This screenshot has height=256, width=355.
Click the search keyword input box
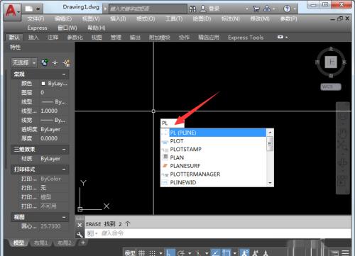[x=148, y=9]
